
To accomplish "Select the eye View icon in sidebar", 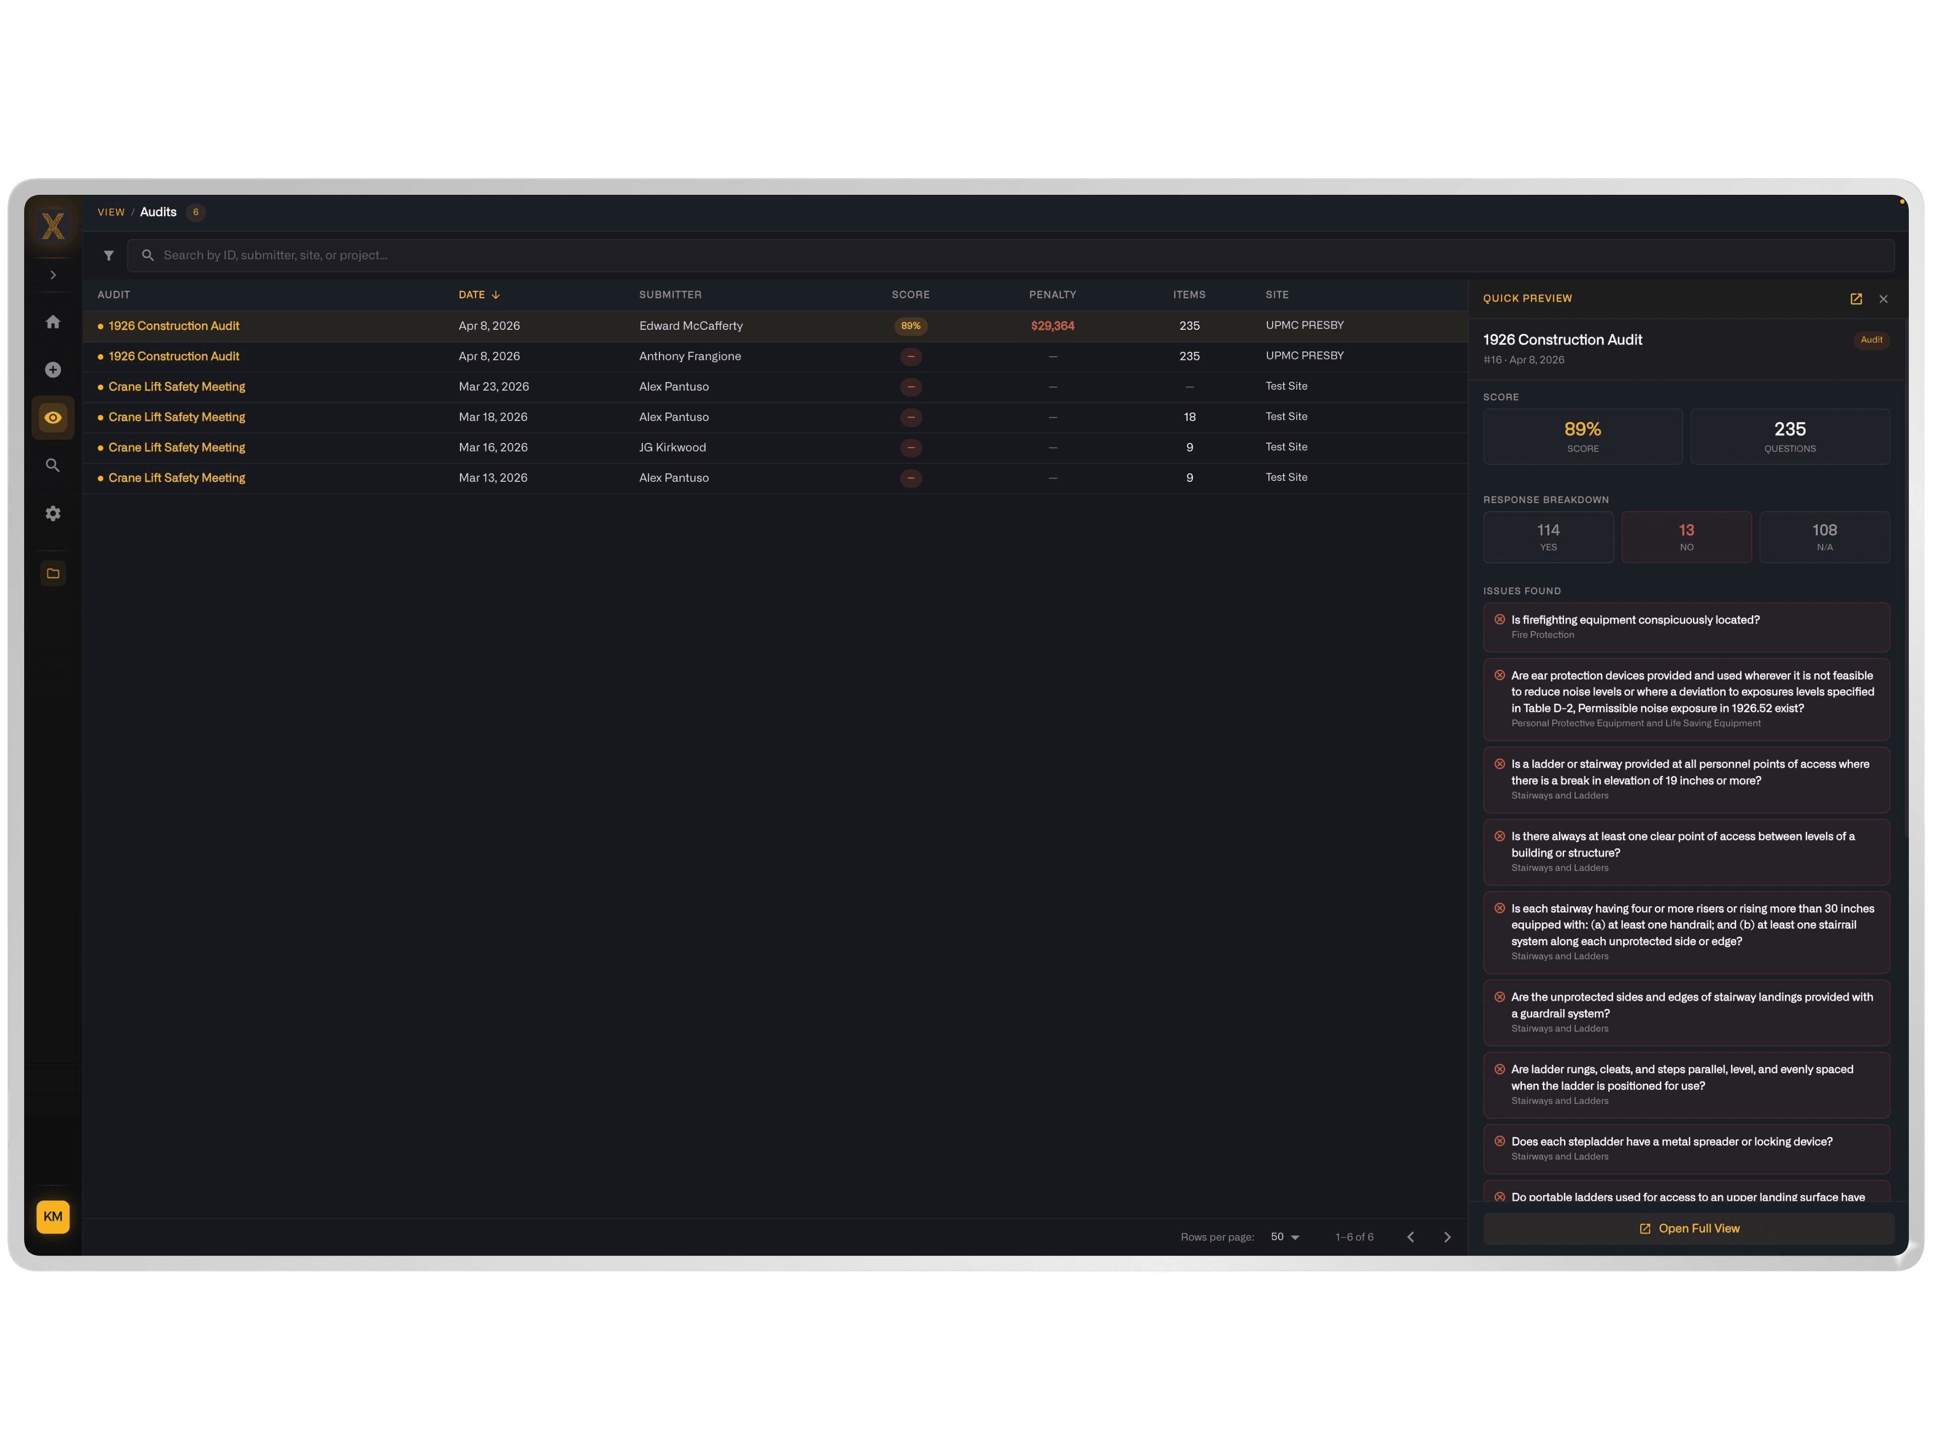I will (53, 418).
